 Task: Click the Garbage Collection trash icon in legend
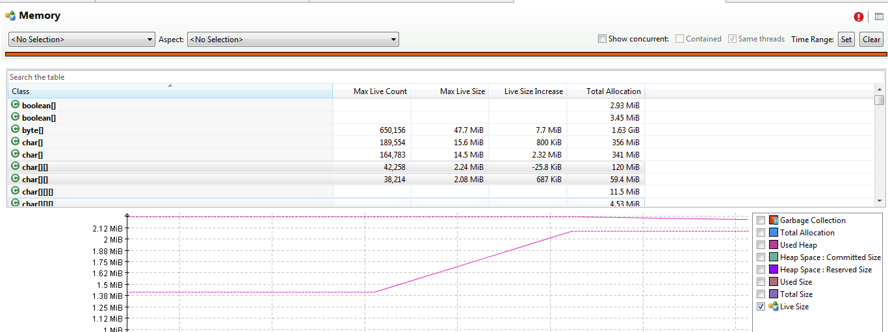click(773, 220)
